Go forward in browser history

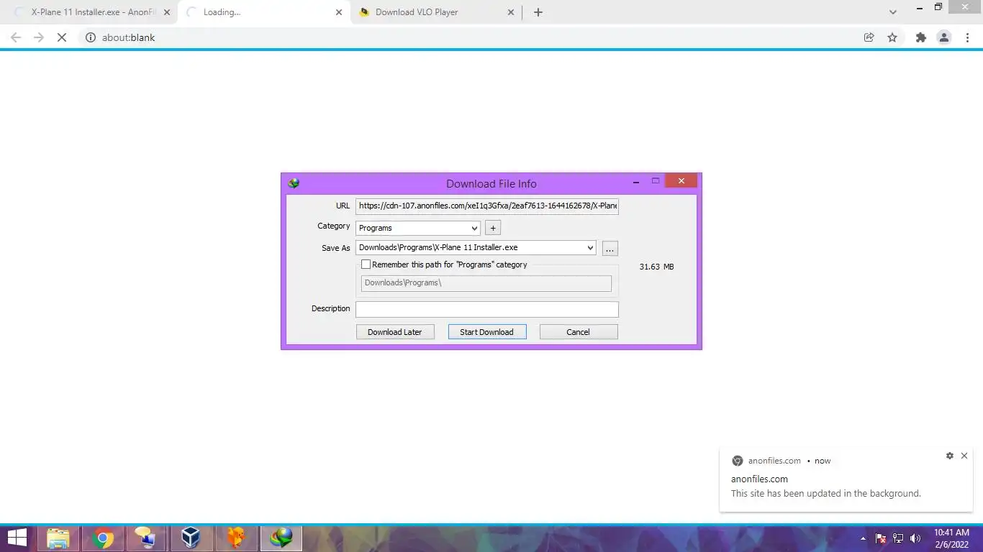(39, 37)
